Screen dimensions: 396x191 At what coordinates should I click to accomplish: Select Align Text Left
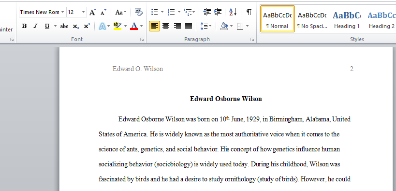coord(154,26)
